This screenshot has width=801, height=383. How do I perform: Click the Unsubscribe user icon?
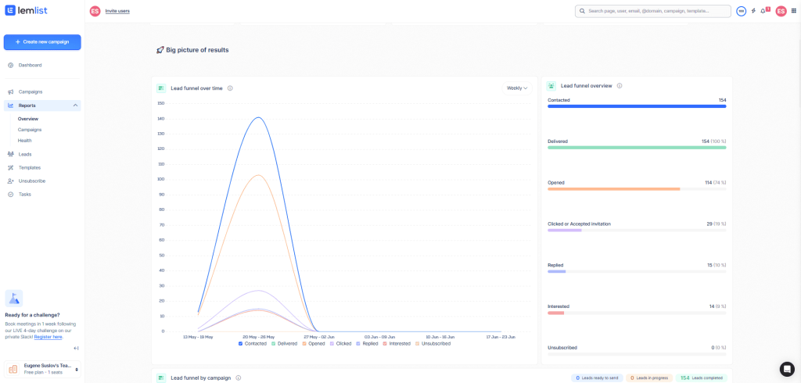click(x=11, y=181)
